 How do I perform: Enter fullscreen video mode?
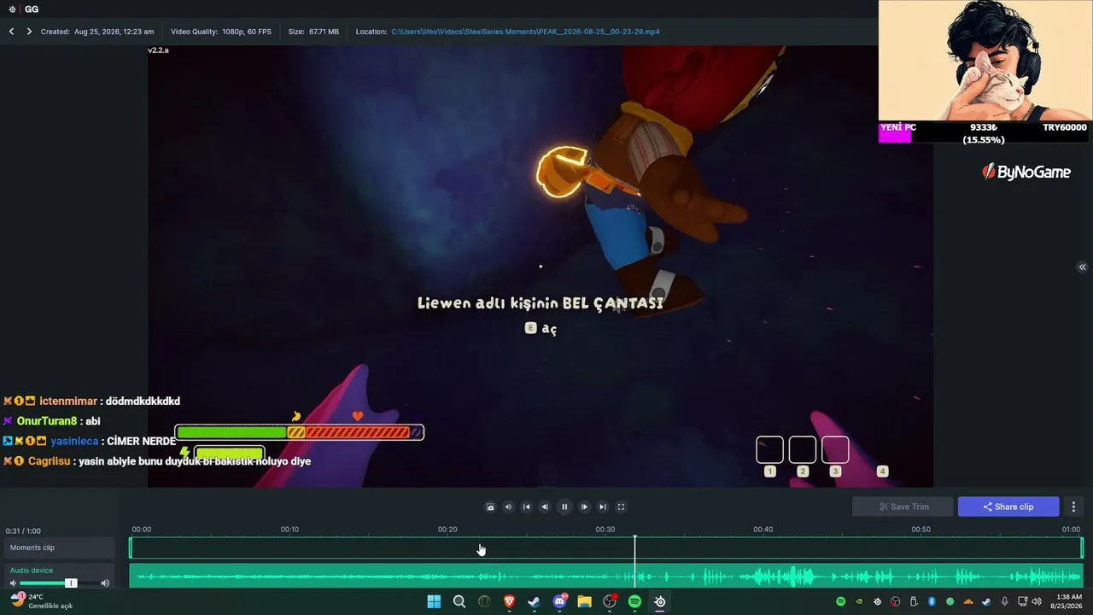[x=621, y=507]
